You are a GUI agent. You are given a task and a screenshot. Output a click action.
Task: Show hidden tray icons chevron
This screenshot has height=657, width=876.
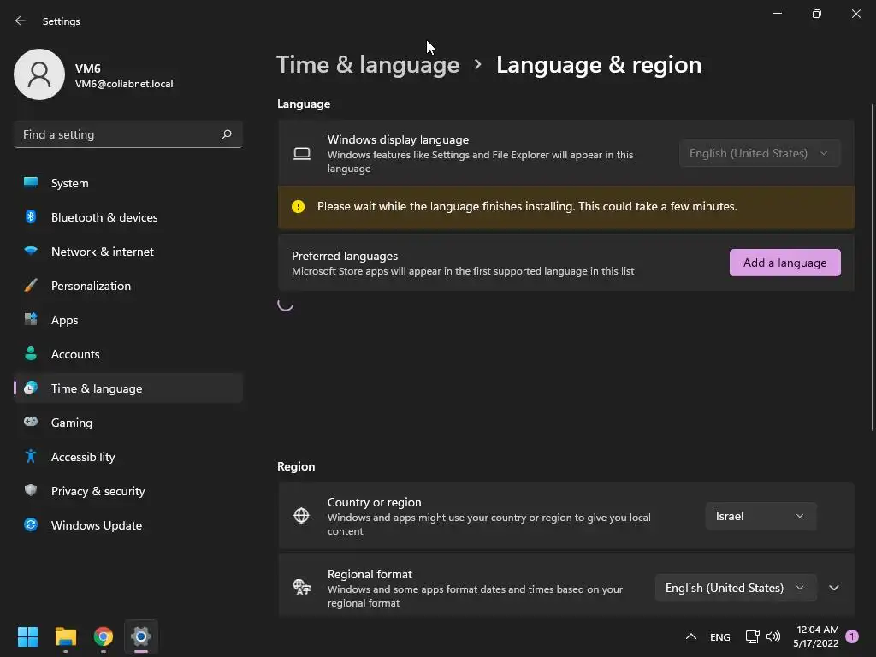pos(691,636)
